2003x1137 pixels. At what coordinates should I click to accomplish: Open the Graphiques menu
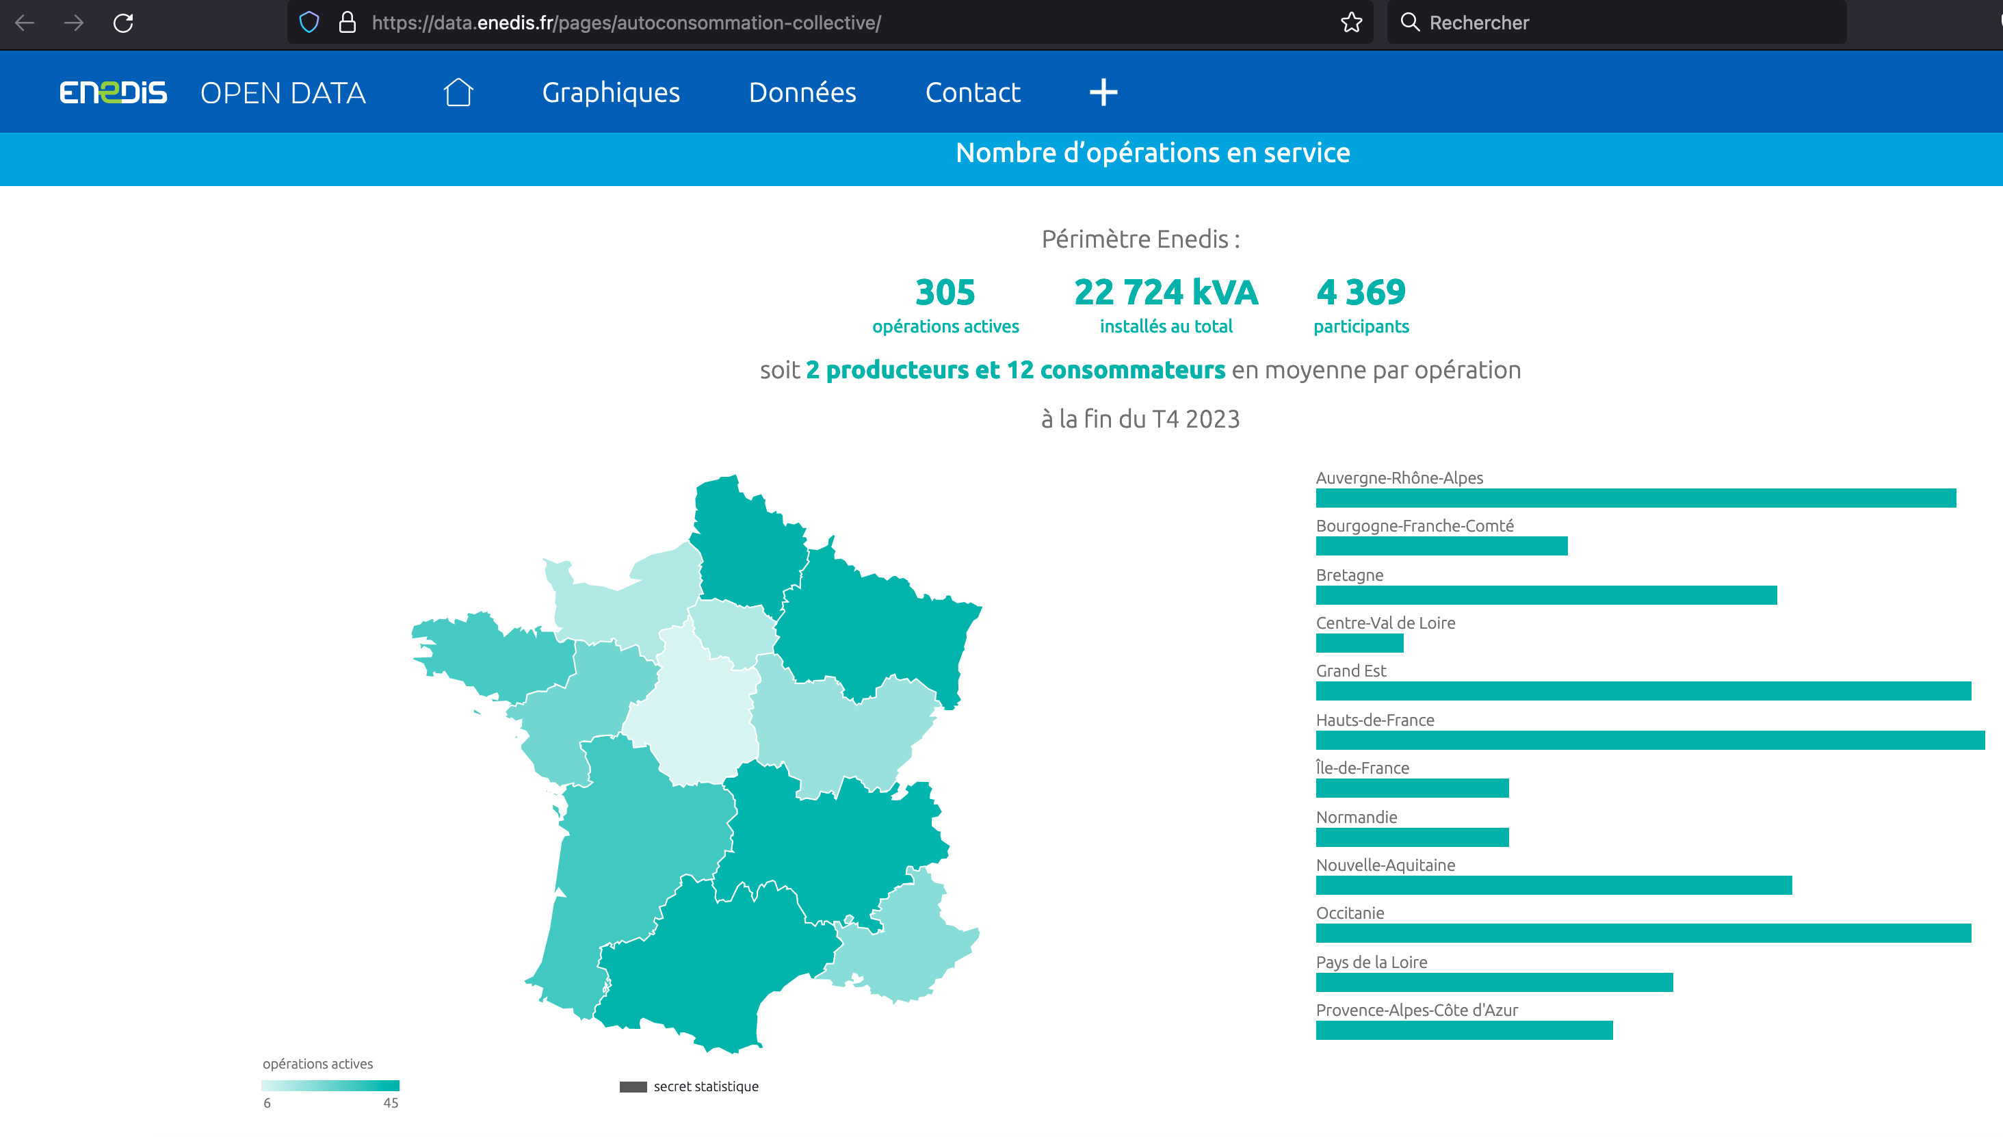(611, 92)
